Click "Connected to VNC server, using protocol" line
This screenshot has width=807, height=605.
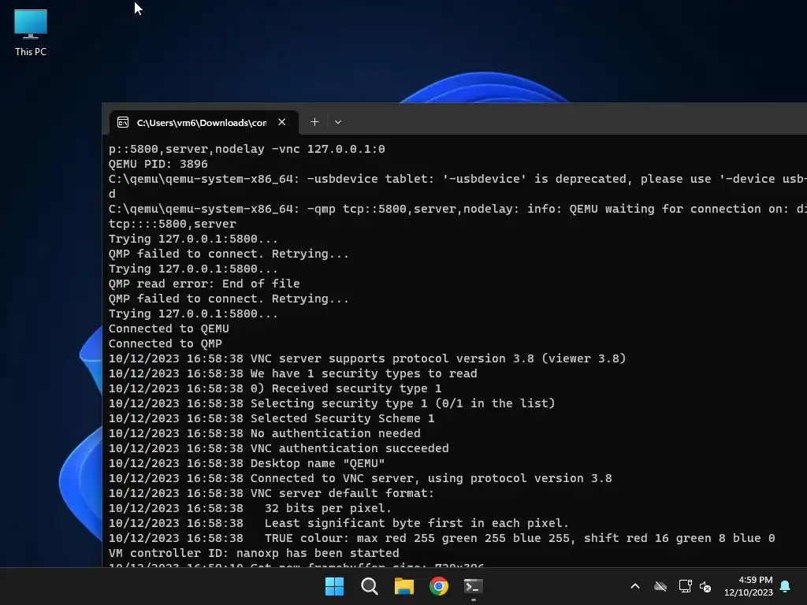(360, 478)
